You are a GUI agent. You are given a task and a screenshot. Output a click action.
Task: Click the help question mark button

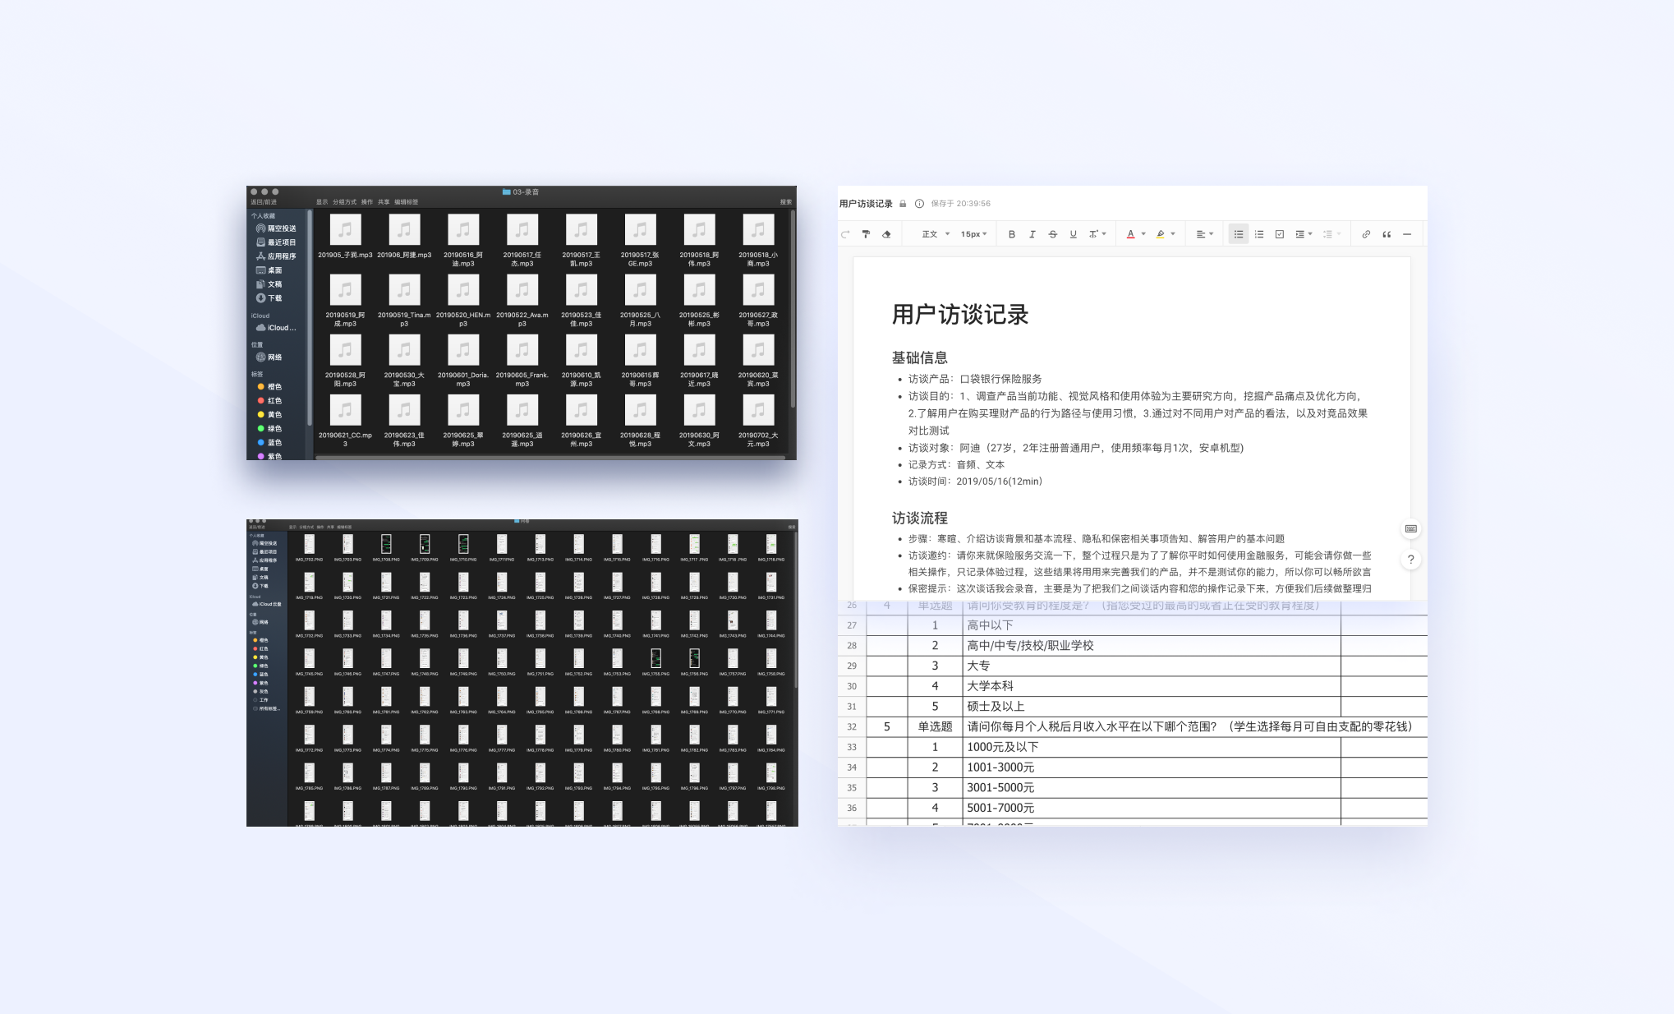click(x=1410, y=560)
